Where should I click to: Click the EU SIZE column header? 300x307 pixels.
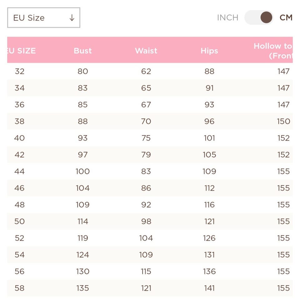tap(21, 51)
